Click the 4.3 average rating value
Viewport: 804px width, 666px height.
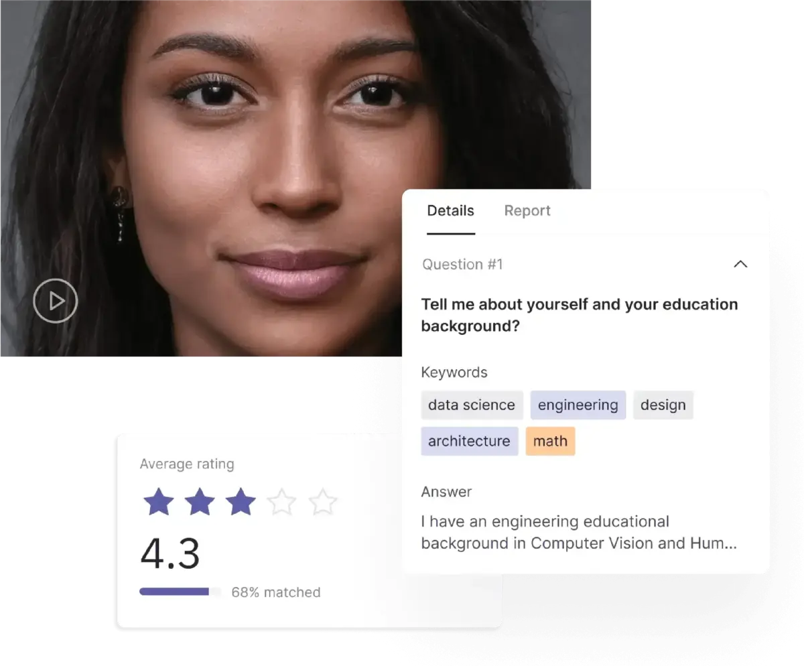(170, 554)
